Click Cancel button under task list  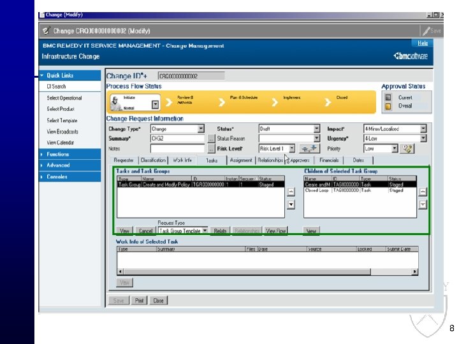click(145, 231)
